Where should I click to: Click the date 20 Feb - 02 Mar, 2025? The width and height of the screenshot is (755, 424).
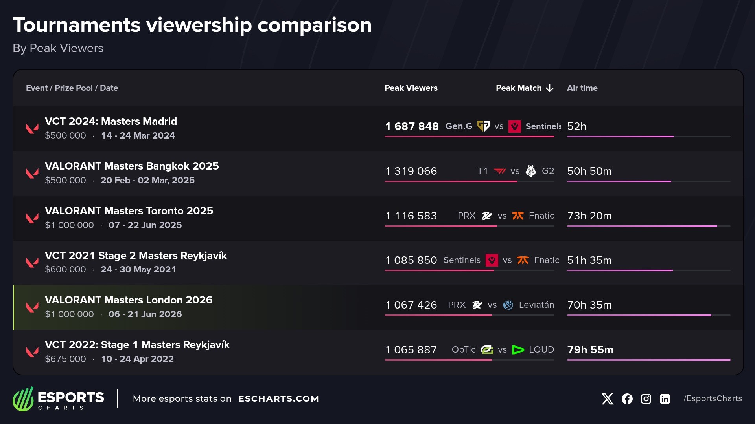click(x=147, y=180)
